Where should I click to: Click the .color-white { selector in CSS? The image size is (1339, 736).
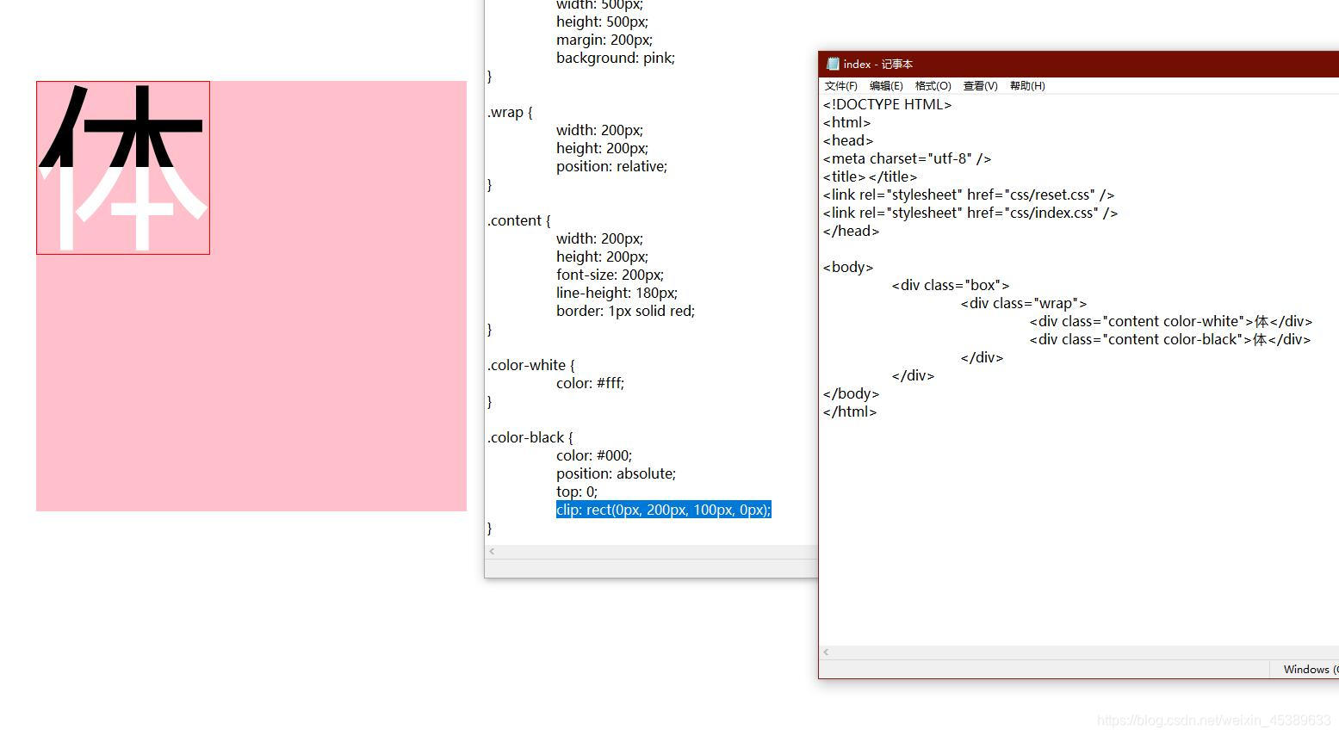click(x=531, y=365)
